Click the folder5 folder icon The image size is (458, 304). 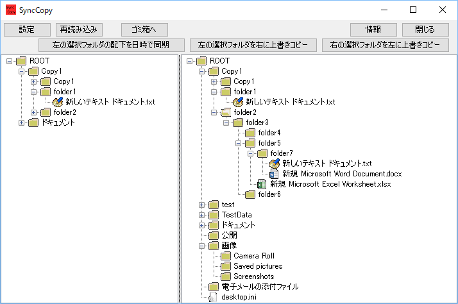[x=250, y=143]
